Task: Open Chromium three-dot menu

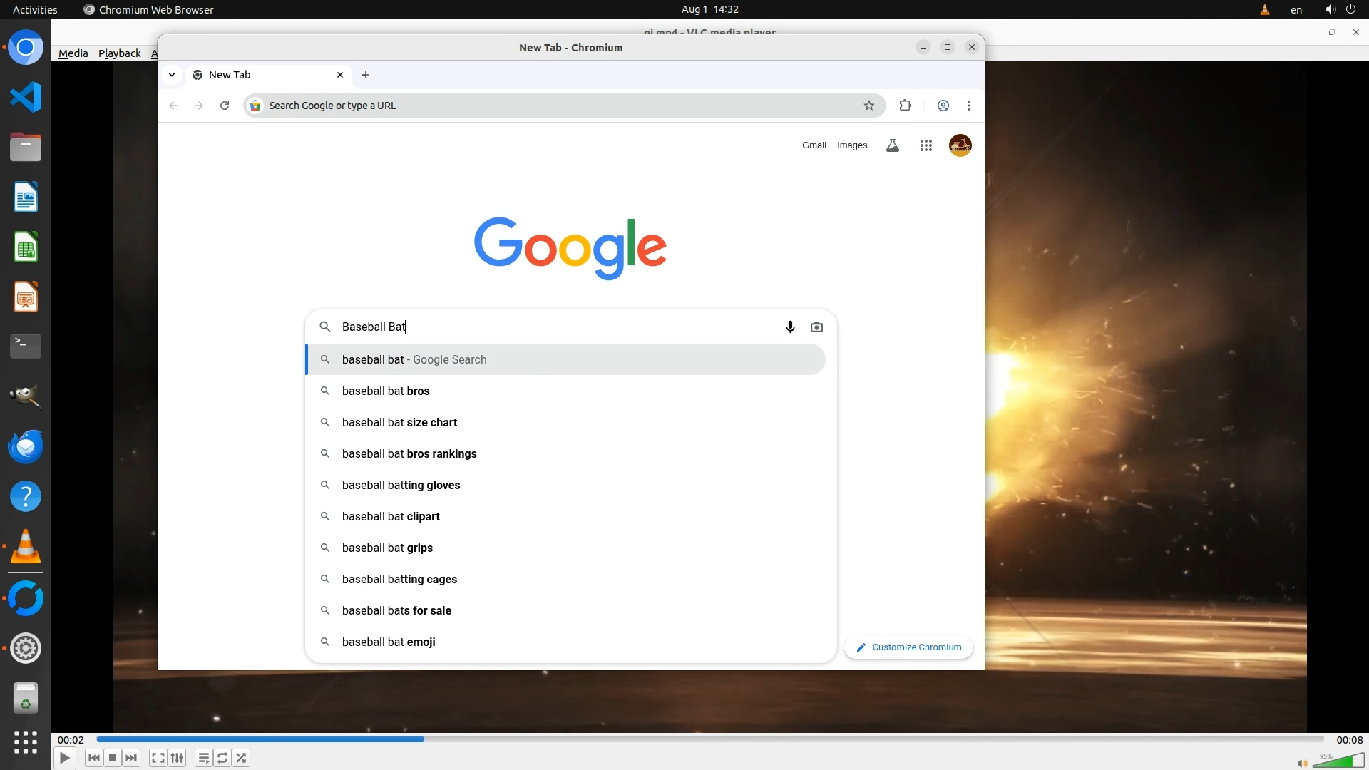Action: tap(968, 106)
